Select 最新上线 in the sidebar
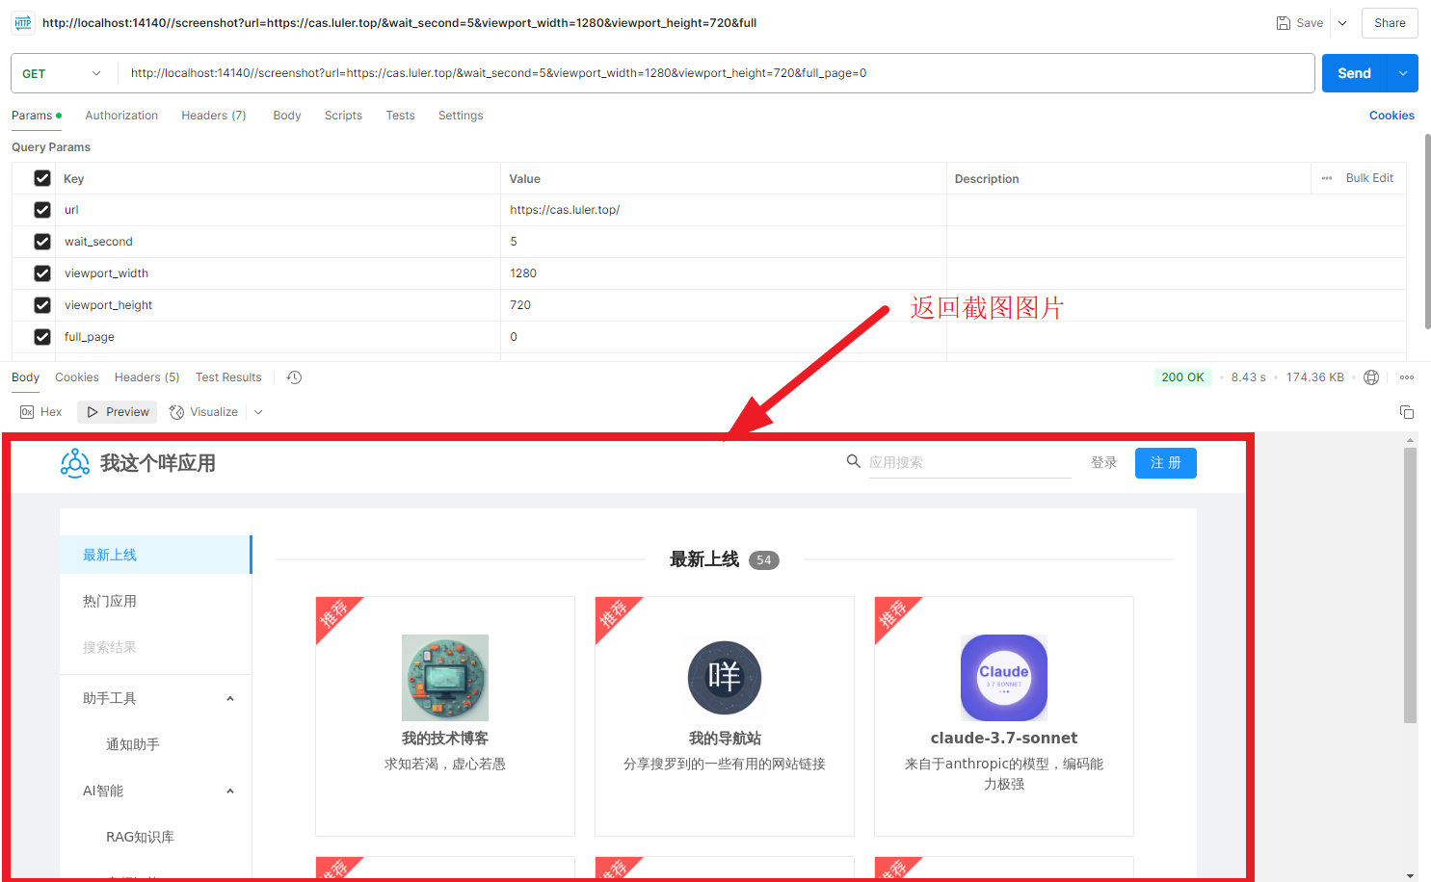 [x=155, y=555]
